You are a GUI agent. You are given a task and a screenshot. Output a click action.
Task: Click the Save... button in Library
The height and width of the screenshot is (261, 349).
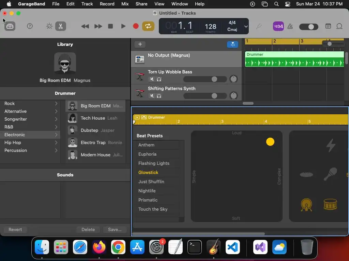pos(115,229)
